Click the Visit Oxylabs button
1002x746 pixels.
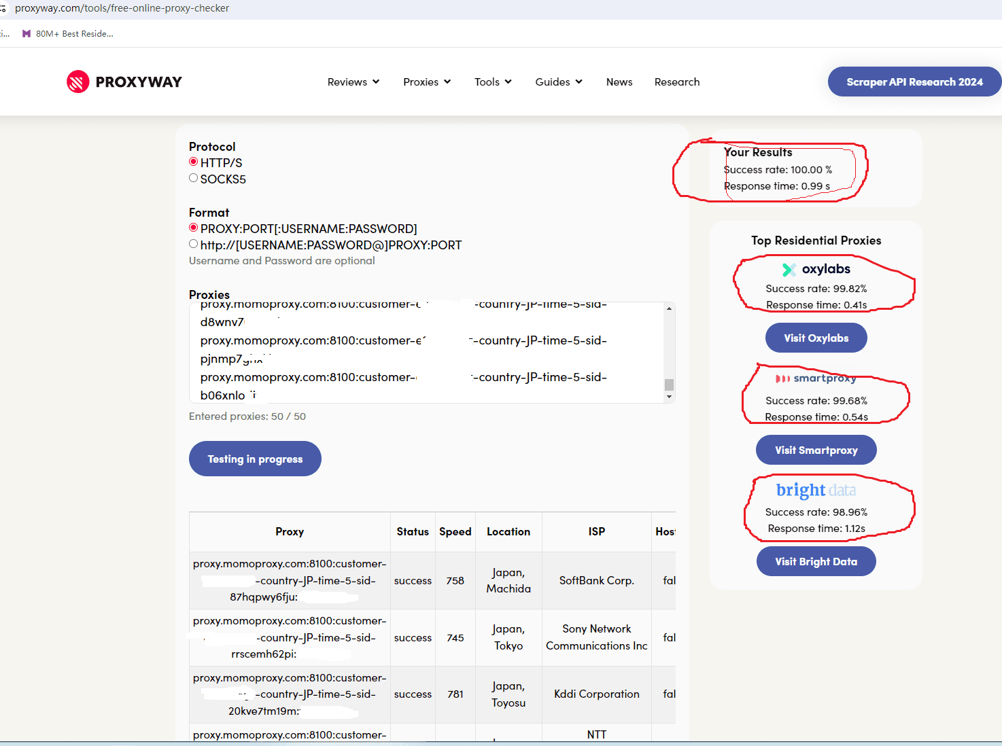816,338
